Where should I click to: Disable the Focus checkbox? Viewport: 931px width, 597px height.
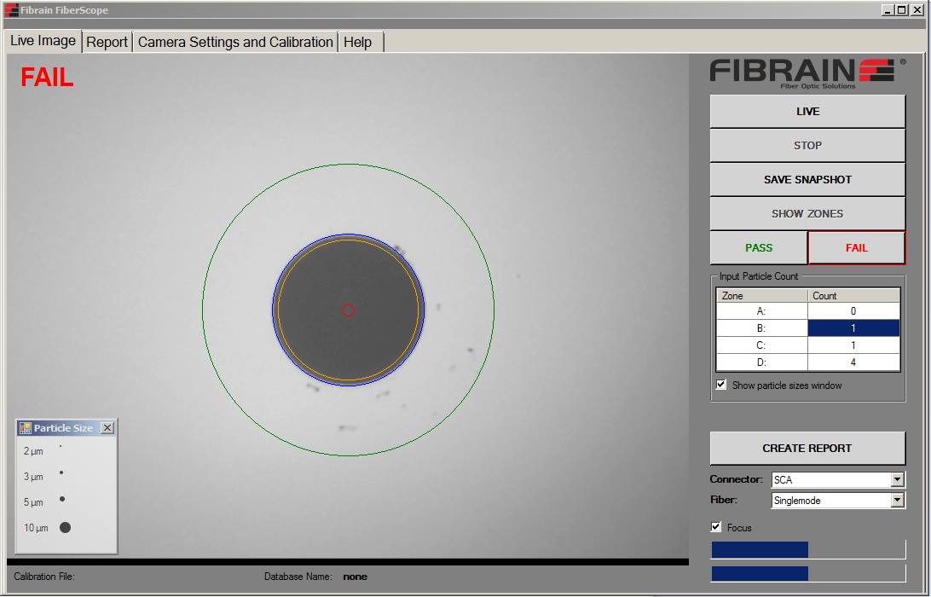click(714, 527)
